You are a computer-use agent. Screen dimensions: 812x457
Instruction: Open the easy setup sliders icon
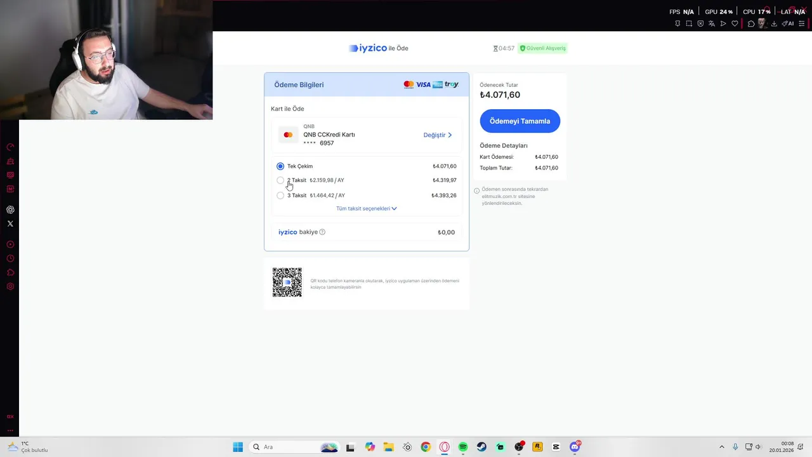pyautogui.click(x=802, y=23)
